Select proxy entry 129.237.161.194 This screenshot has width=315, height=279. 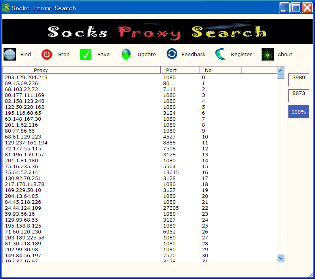coord(26,143)
